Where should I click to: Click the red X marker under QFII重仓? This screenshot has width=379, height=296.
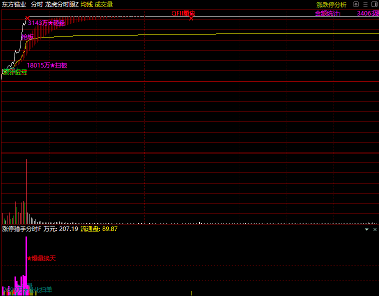[x=191, y=18]
